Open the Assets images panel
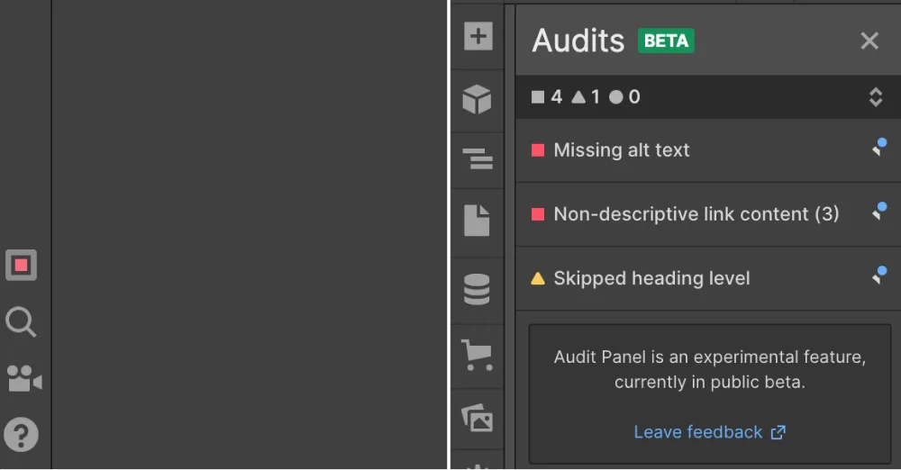 click(x=478, y=418)
